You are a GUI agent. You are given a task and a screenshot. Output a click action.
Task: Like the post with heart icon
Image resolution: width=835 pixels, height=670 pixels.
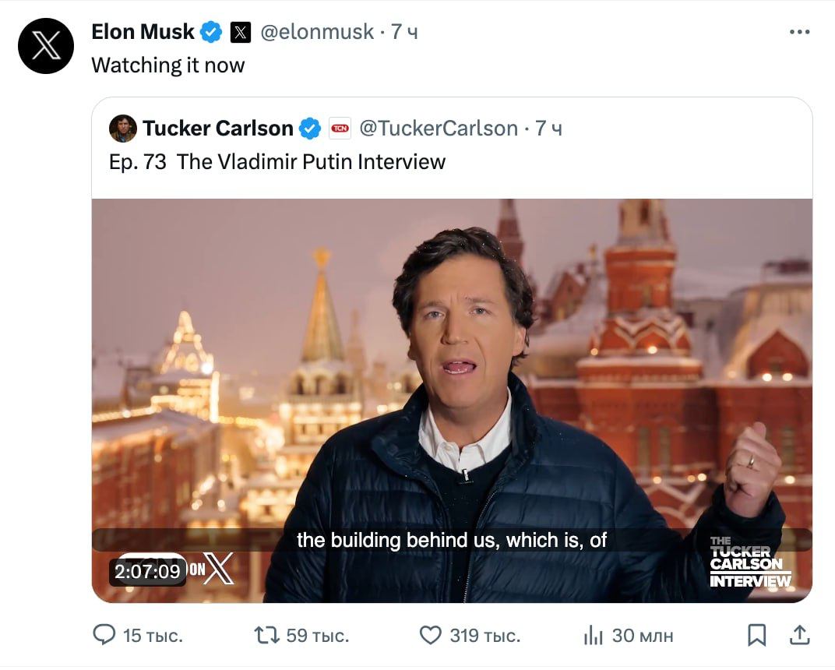pyautogui.click(x=430, y=636)
